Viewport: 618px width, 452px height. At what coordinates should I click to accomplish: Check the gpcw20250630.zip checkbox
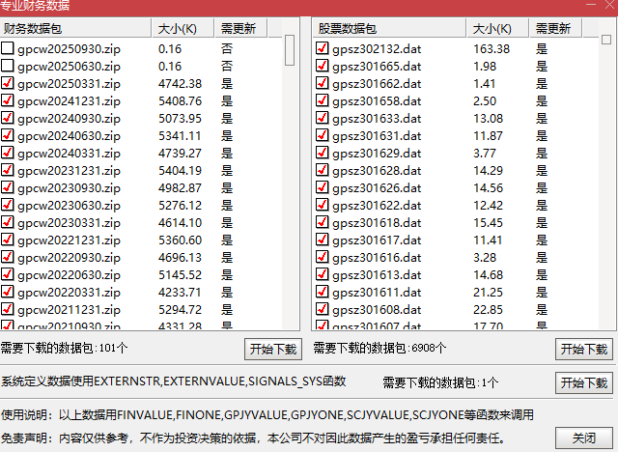click(x=8, y=66)
